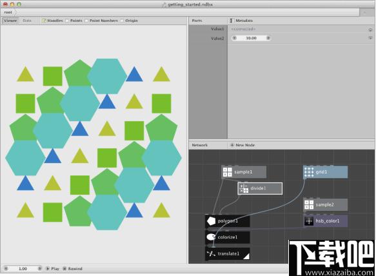Open the Metadata panel icon
The height and width of the screenshot is (276, 376).
pyautogui.click(x=231, y=21)
